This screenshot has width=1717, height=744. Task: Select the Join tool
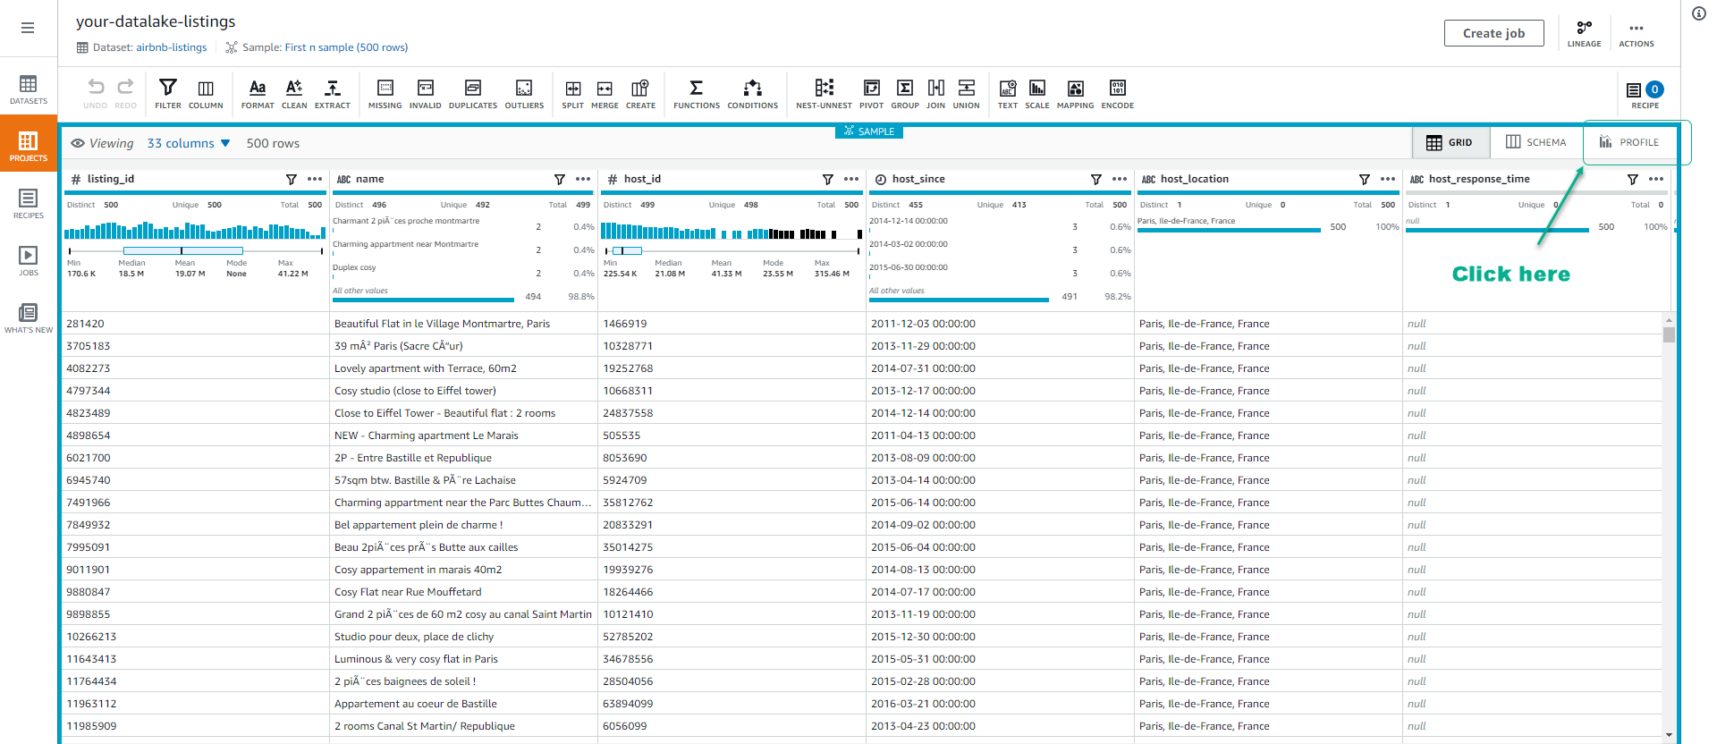936,93
